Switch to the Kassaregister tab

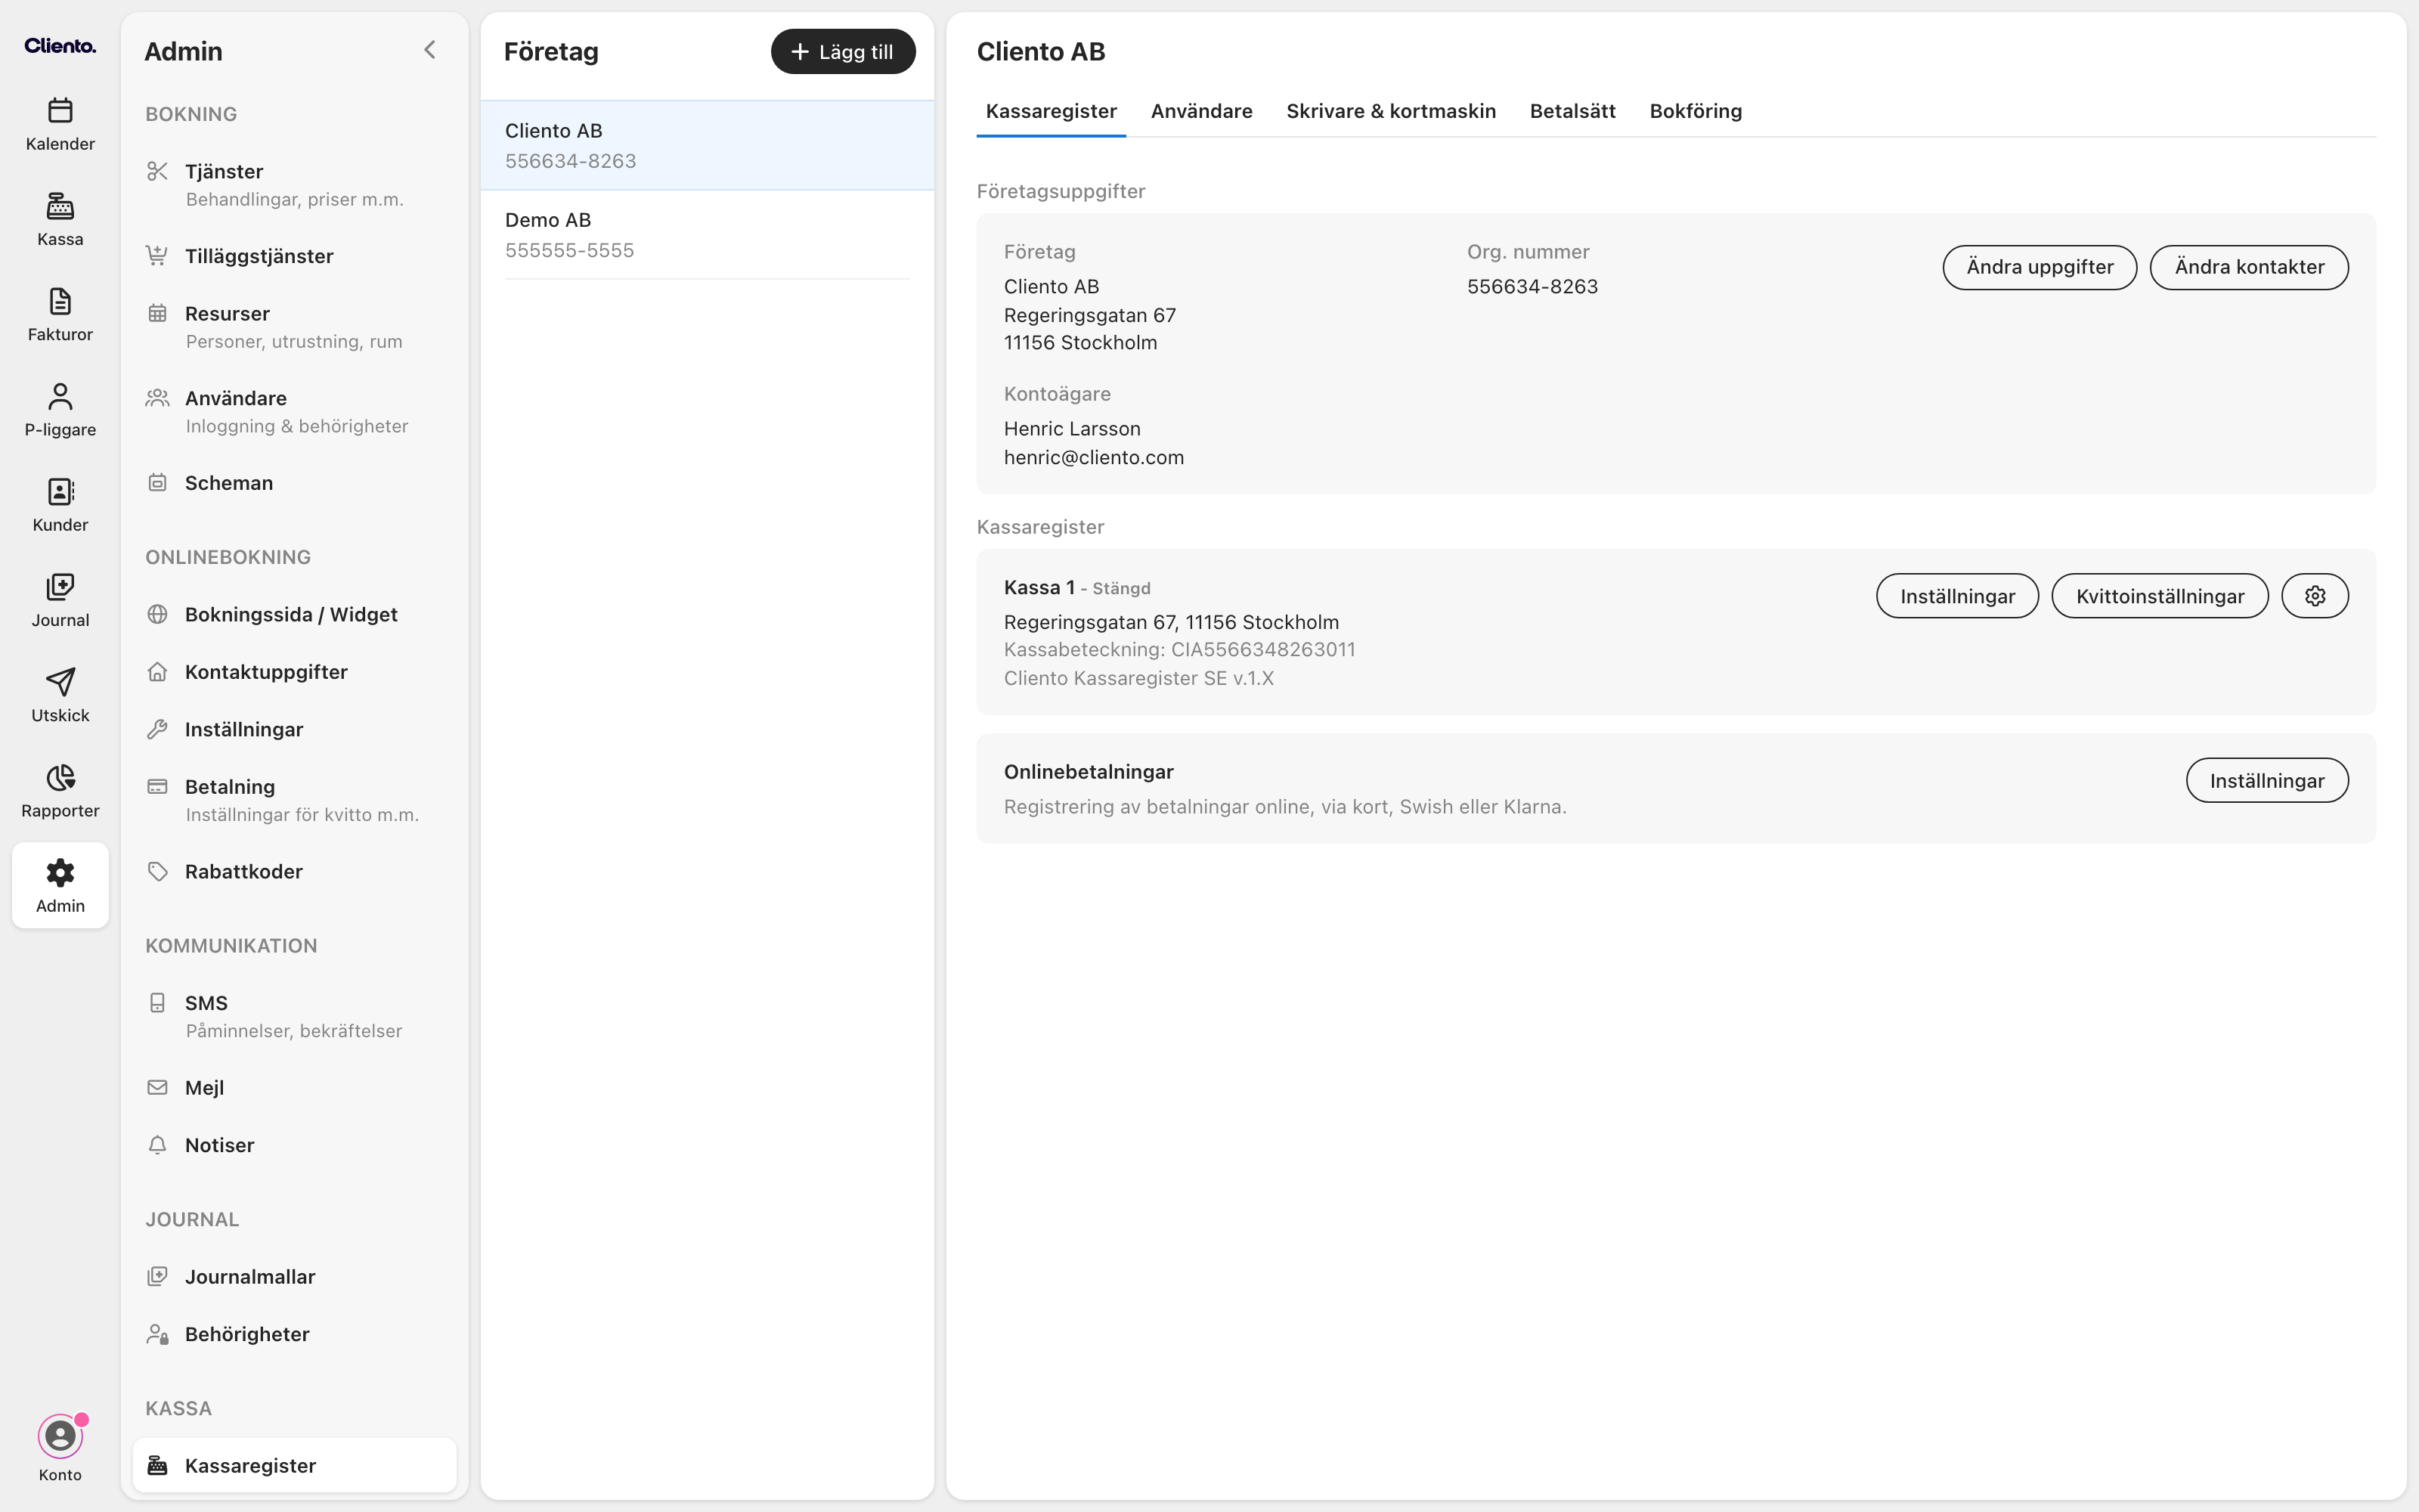click(1052, 111)
